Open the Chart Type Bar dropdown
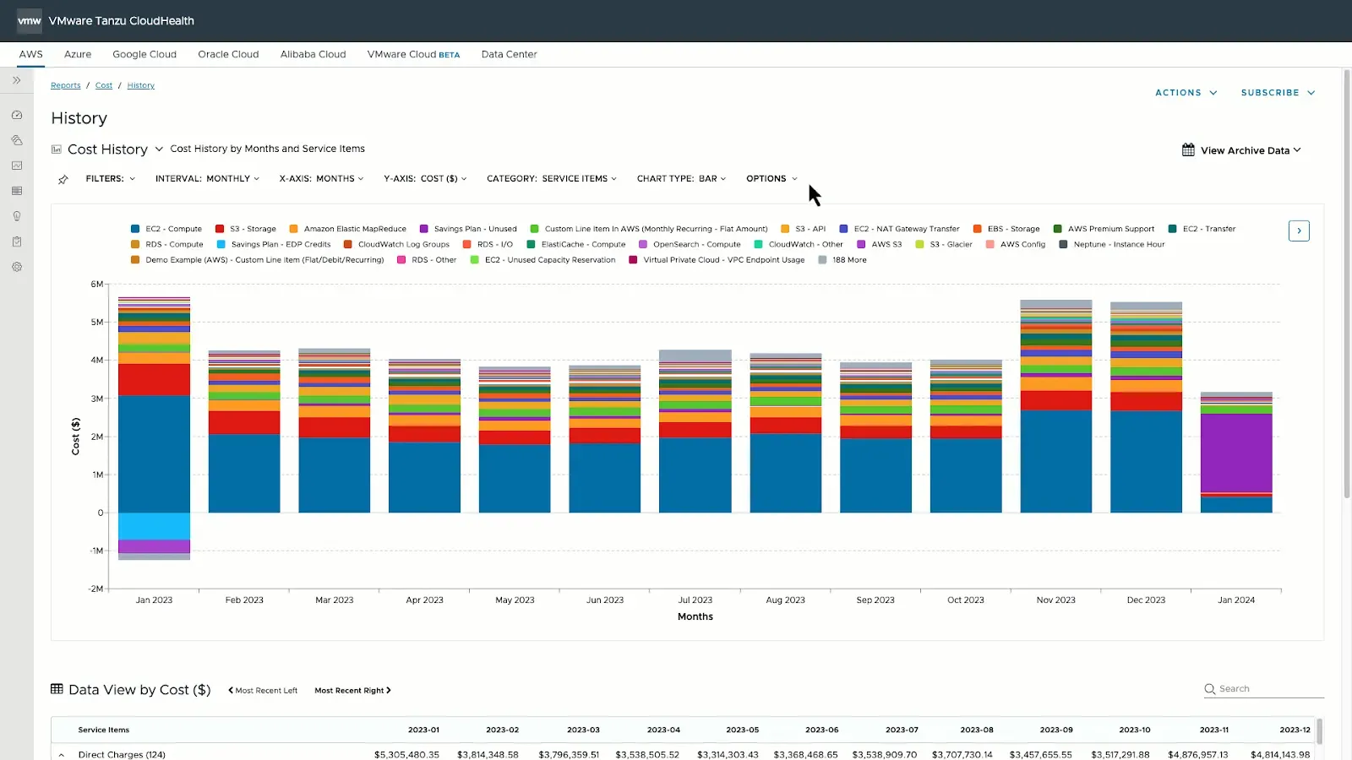The image size is (1352, 760). [x=681, y=179]
